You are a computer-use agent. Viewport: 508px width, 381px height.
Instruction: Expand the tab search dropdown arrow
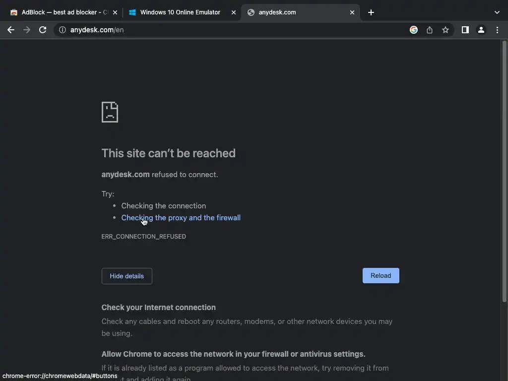497,12
